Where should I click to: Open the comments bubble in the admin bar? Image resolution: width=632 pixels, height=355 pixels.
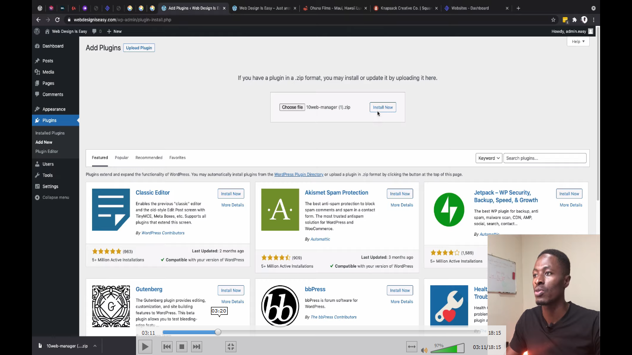[96, 31]
